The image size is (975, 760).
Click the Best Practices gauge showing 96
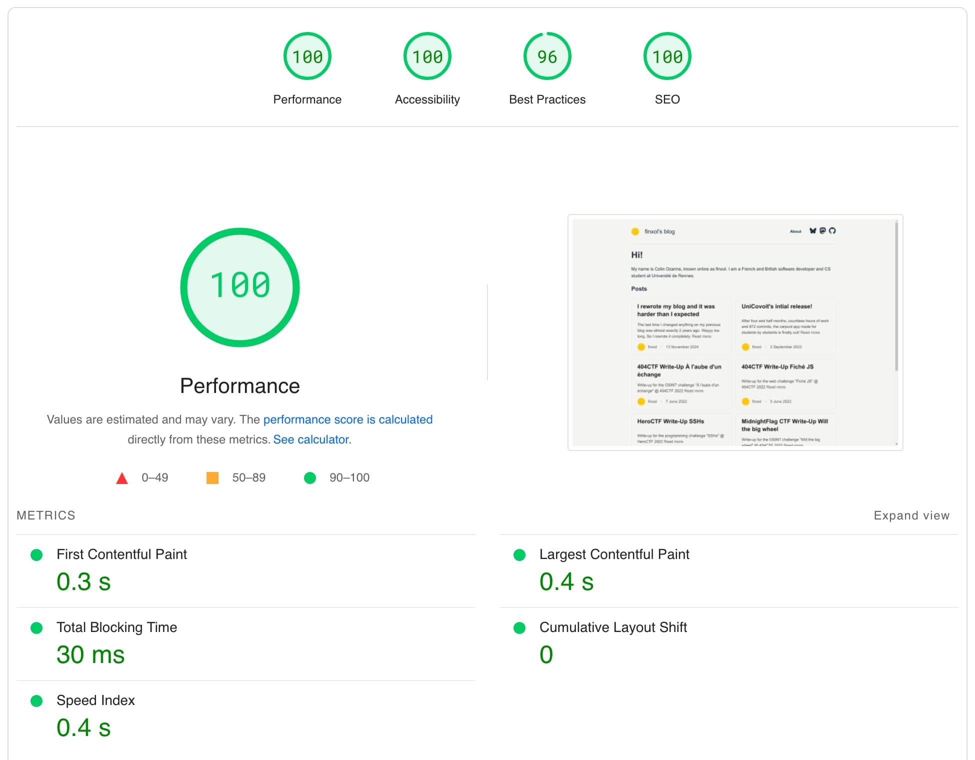[x=547, y=56]
